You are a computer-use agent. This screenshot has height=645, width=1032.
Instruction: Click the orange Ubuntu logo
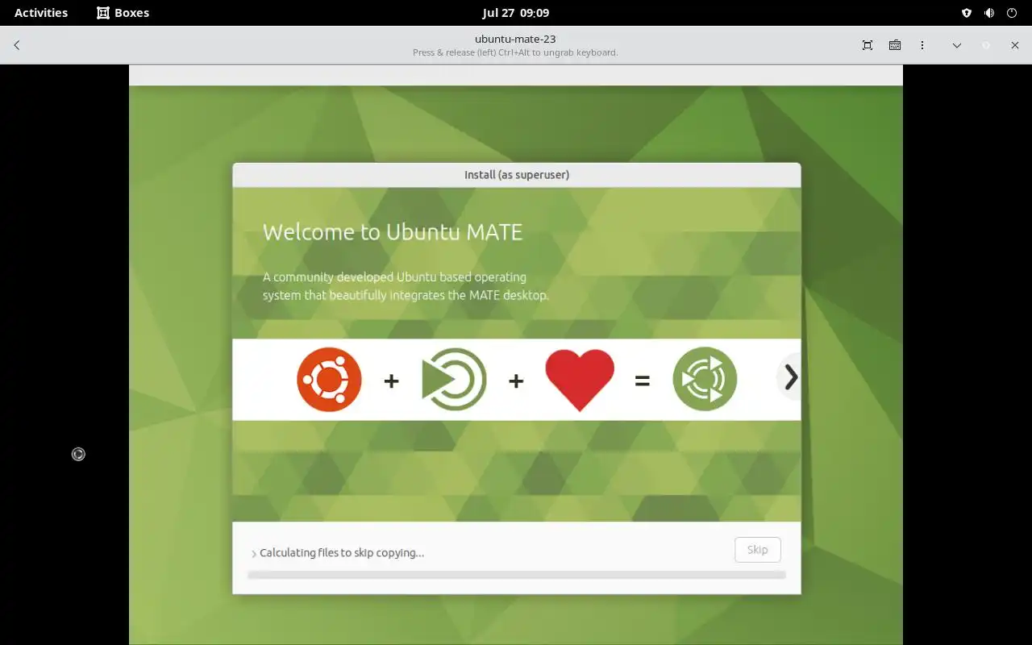coord(329,379)
